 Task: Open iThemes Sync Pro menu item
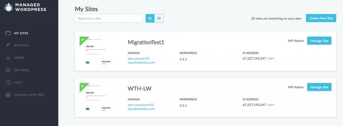point(29,95)
